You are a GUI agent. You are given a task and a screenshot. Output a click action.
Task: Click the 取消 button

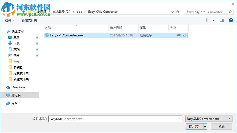coord(221,126)
